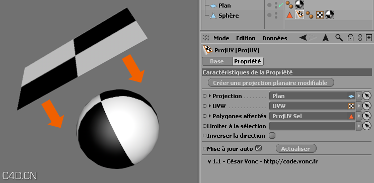The height and width of the screenshot is (183, 374).
Task: Click the two-circle mode icon beside padlock
Action: pyautogui.click(x=360, y=38)
